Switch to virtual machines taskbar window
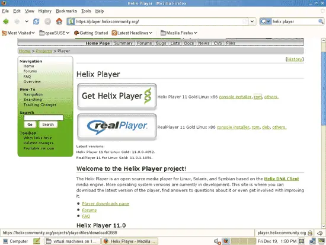The height and width of the screenshot is (245, 326). tap(72, 241)
